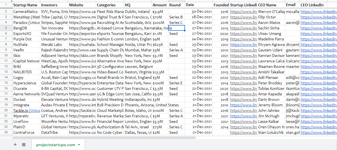The image size is (337, 150).
Task: Select the Stan Golubchik CEO name cell
Action: (271, 132)
